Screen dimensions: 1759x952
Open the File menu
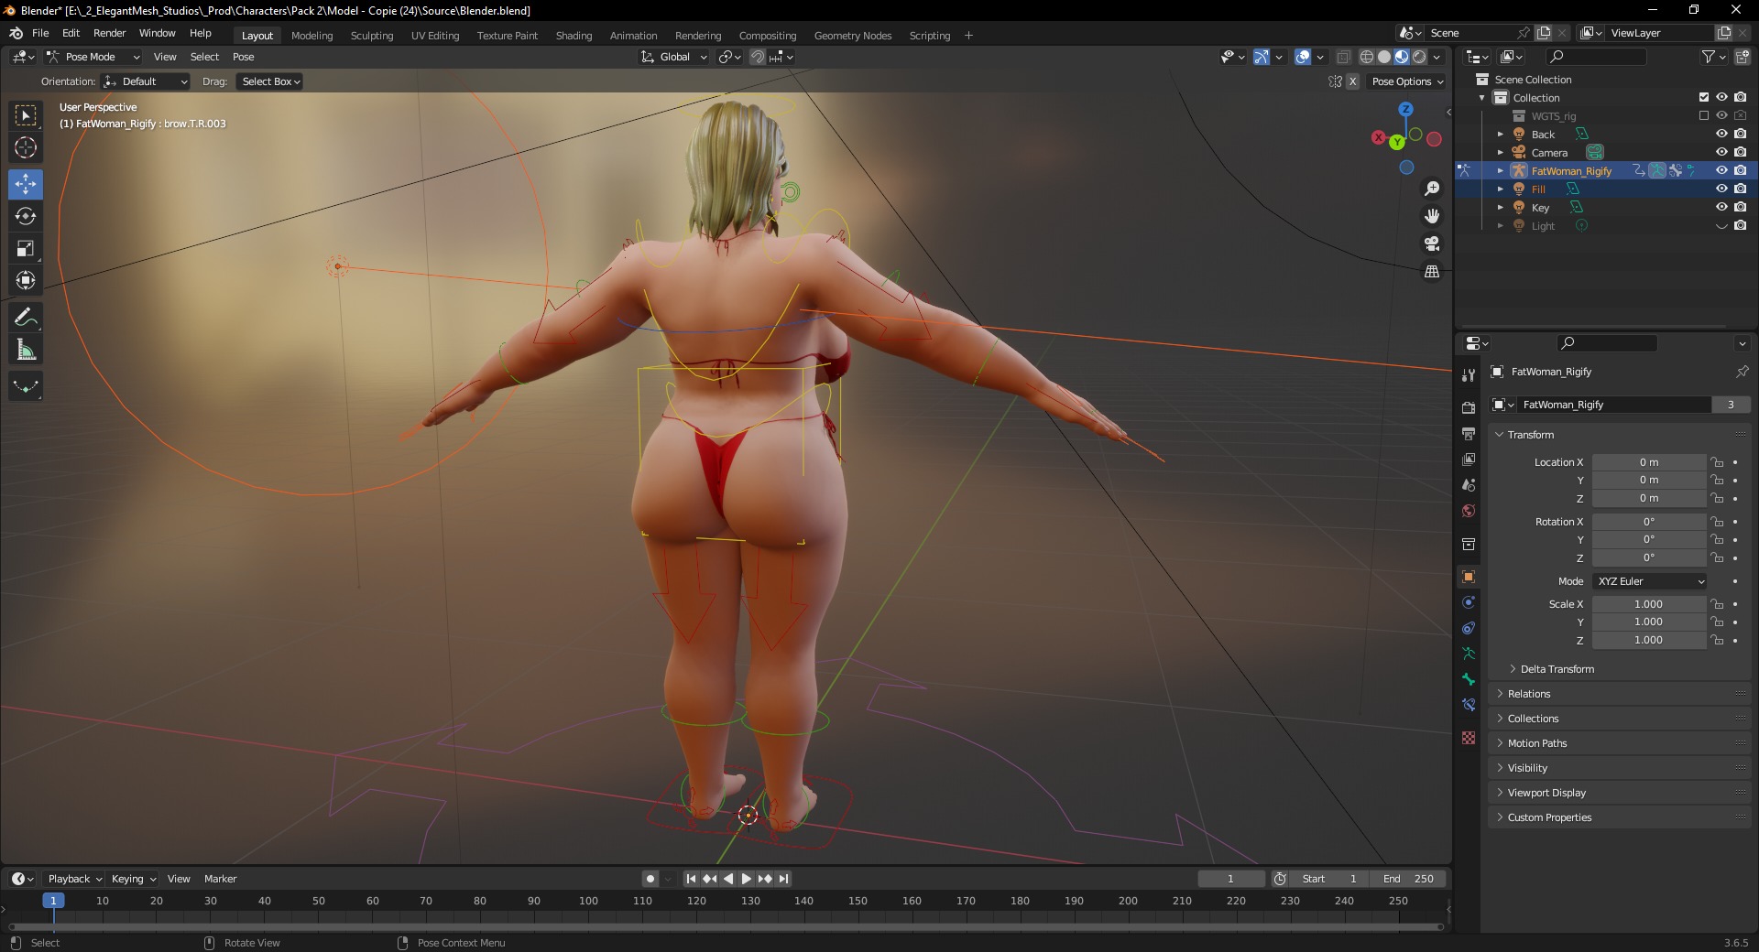click(40, 33)
